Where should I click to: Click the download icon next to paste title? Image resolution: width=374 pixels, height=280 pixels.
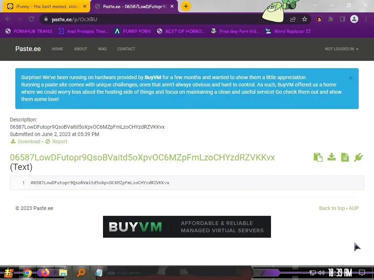(332, 157)
